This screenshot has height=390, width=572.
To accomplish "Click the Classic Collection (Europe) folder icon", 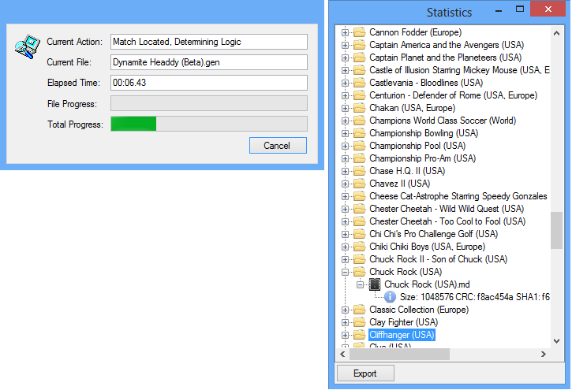I will [359, 310].
